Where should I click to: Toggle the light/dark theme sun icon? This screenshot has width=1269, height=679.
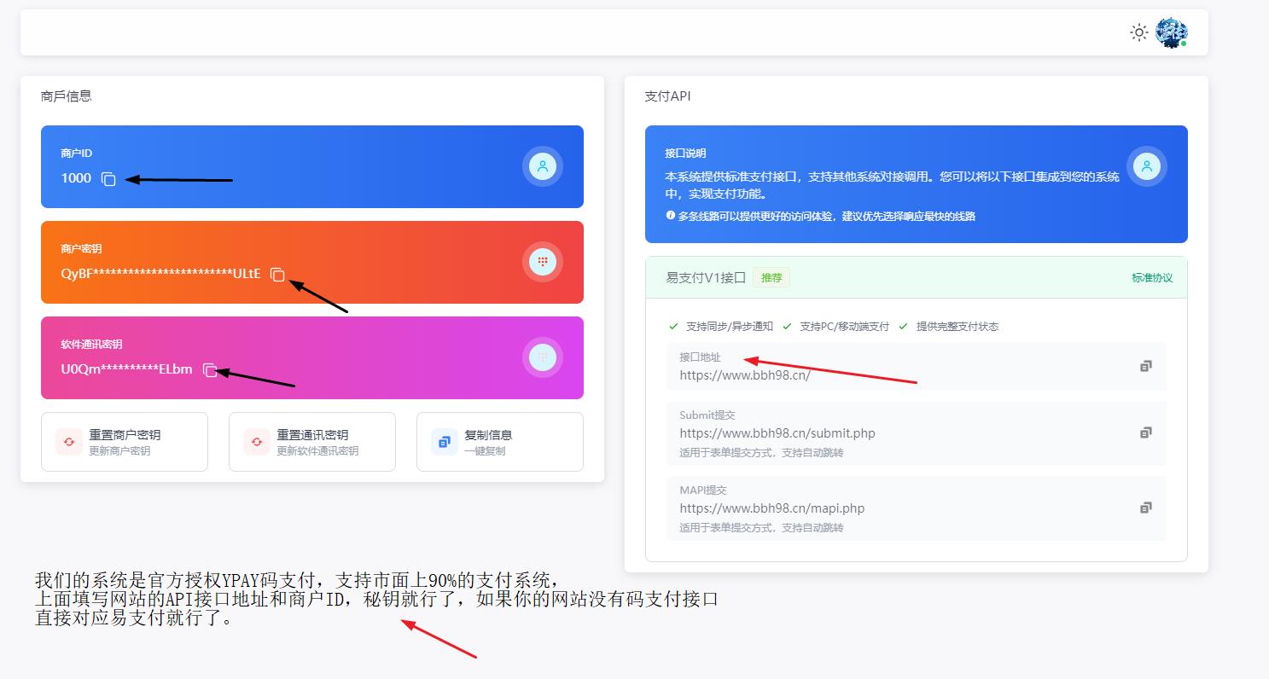pos(1138,32)
